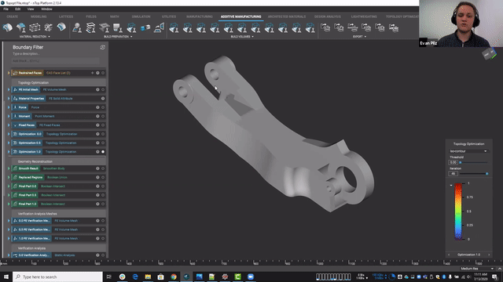Select the 0.5 FE Verification Mesh block
The height and width of the screenshot is (282, 503).
[x=34, y=230]
